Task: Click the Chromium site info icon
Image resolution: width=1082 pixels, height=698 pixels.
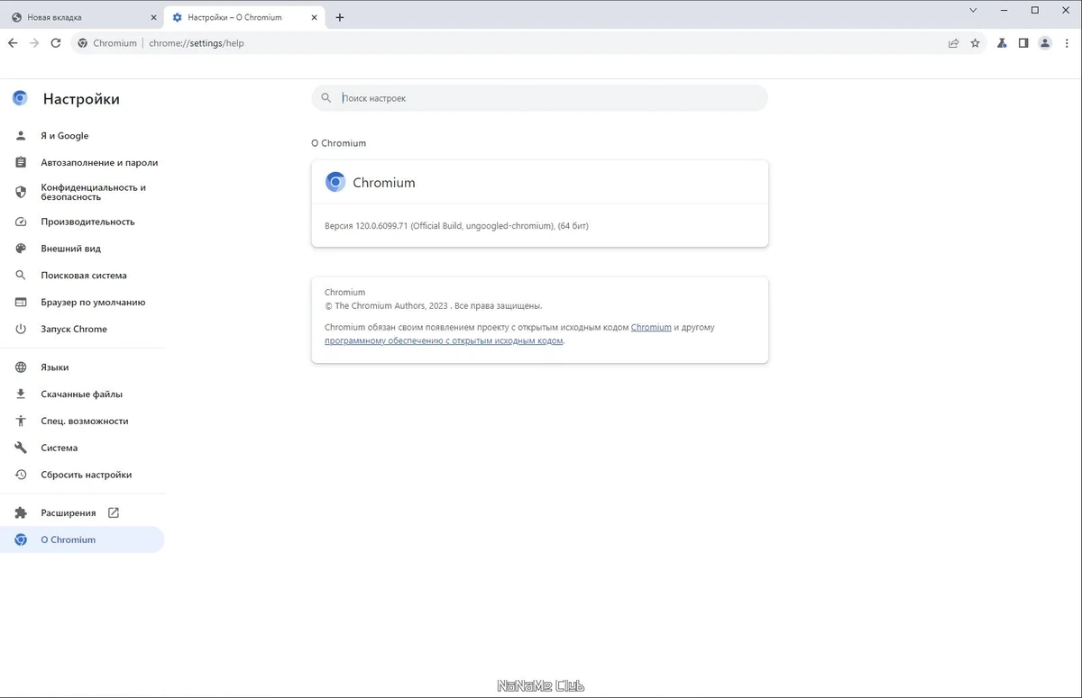Action: click(83, 42)
